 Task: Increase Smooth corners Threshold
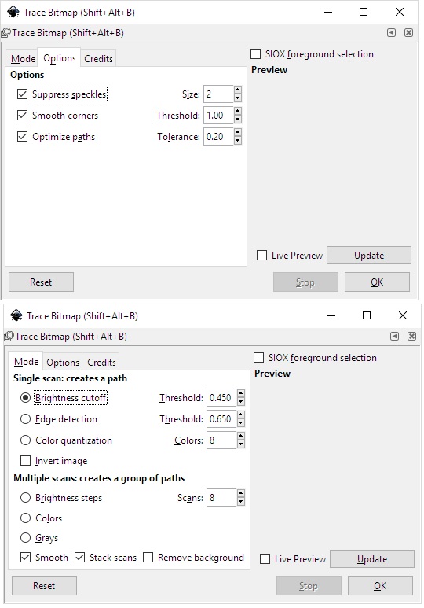click(x=238, y=111)
